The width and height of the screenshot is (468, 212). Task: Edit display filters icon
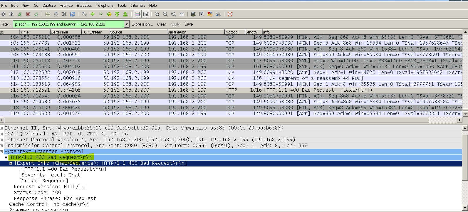click(x=202, y=14)
